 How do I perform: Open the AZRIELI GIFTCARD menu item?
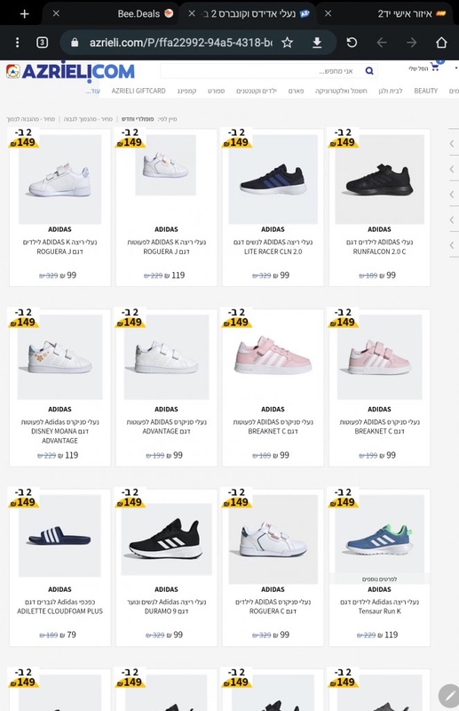[138, 91]
